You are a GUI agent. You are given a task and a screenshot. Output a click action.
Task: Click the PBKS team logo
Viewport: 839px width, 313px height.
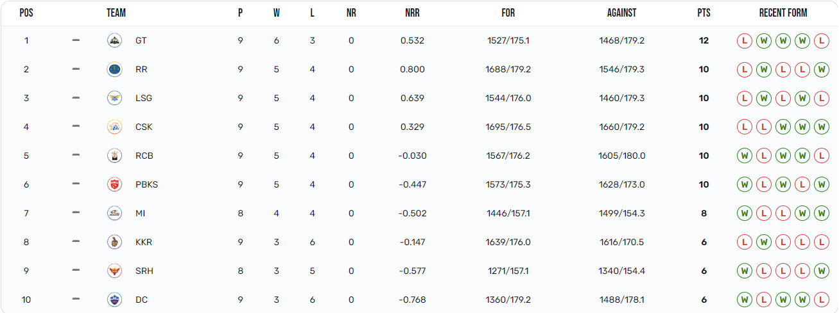(x=114, y=184)
